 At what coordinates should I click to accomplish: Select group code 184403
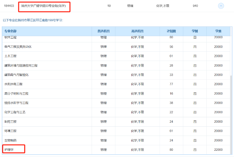[9, 6]
